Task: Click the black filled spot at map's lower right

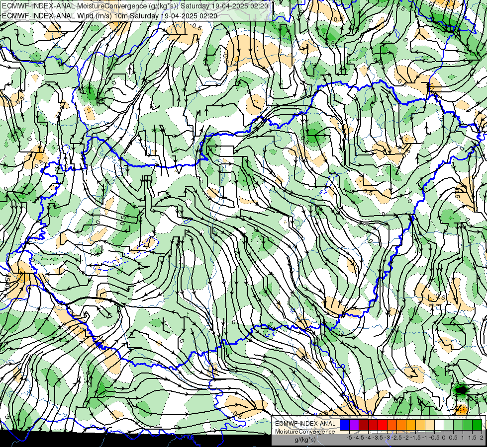Action: click(461, 389)
